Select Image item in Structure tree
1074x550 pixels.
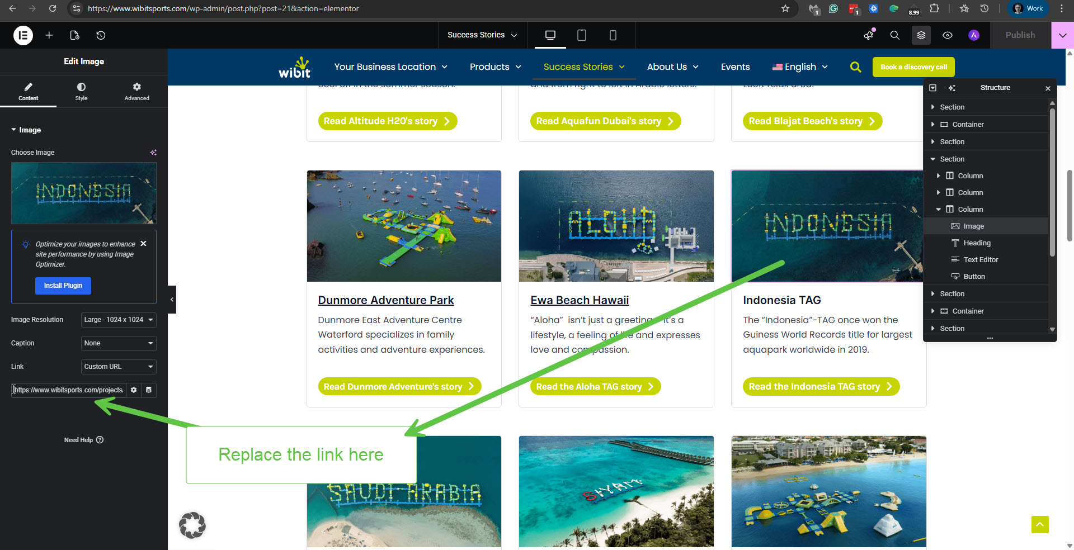click(x=986, y=226)
